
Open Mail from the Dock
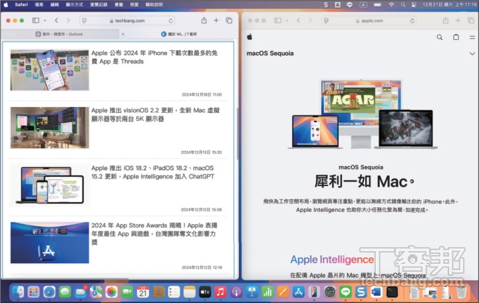coord(80,292)
